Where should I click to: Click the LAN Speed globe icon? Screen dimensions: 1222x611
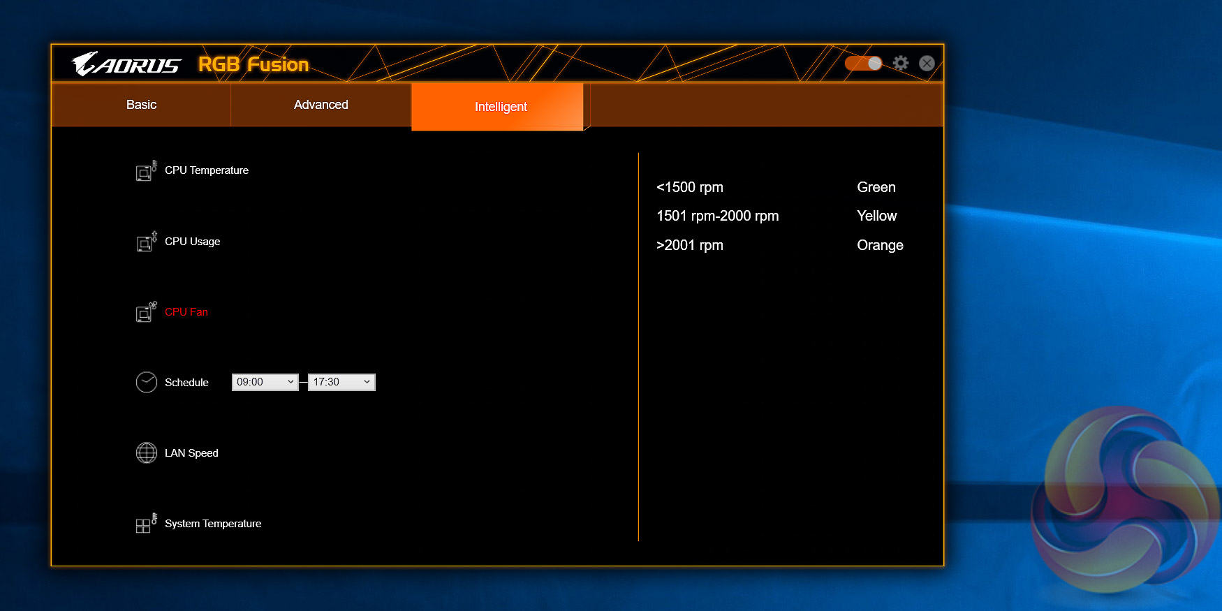pos(146,453)
